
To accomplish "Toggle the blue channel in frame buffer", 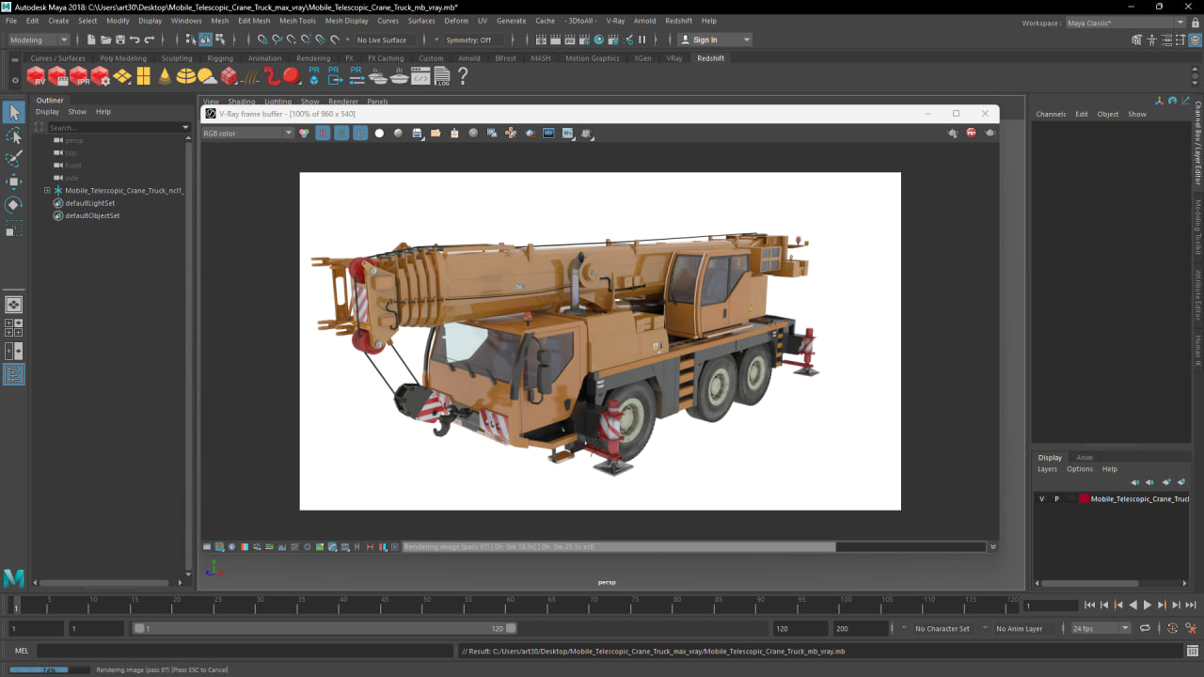I will (360, 134).
